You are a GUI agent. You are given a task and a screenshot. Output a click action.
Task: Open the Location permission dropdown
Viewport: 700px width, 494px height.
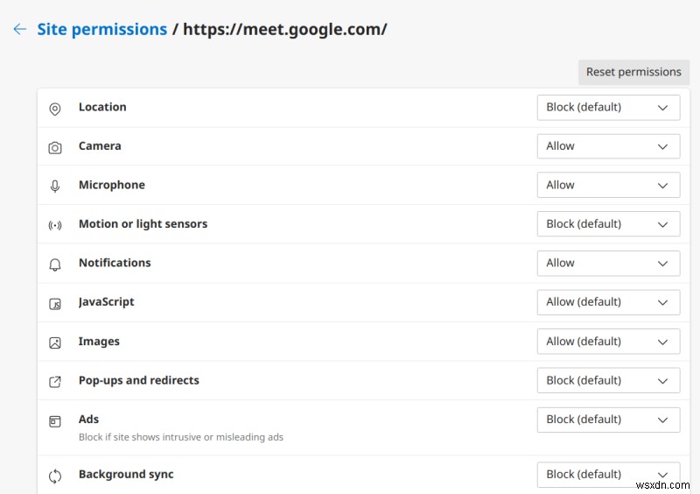coord(608,107)
